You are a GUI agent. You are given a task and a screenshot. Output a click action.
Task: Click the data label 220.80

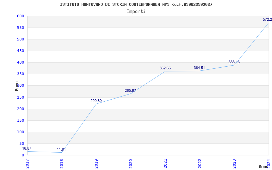(x=96, y=101)
